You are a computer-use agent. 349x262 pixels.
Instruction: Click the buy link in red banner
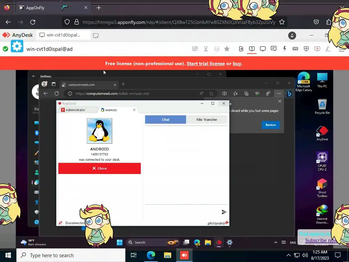click(237, 63)
